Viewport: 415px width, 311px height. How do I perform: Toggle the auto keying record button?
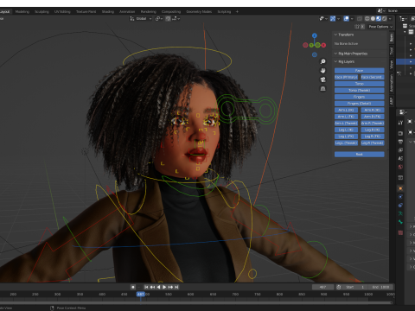coord(133,287)
